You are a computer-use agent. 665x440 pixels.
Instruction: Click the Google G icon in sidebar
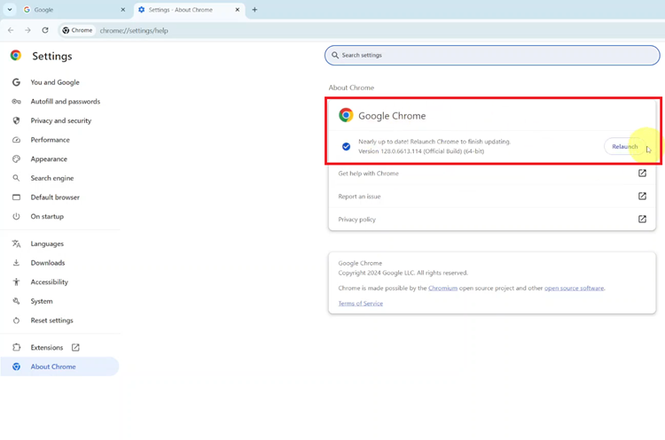16,82
